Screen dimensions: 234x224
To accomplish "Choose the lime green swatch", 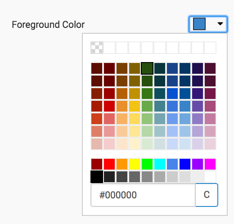I will (147, 164).
